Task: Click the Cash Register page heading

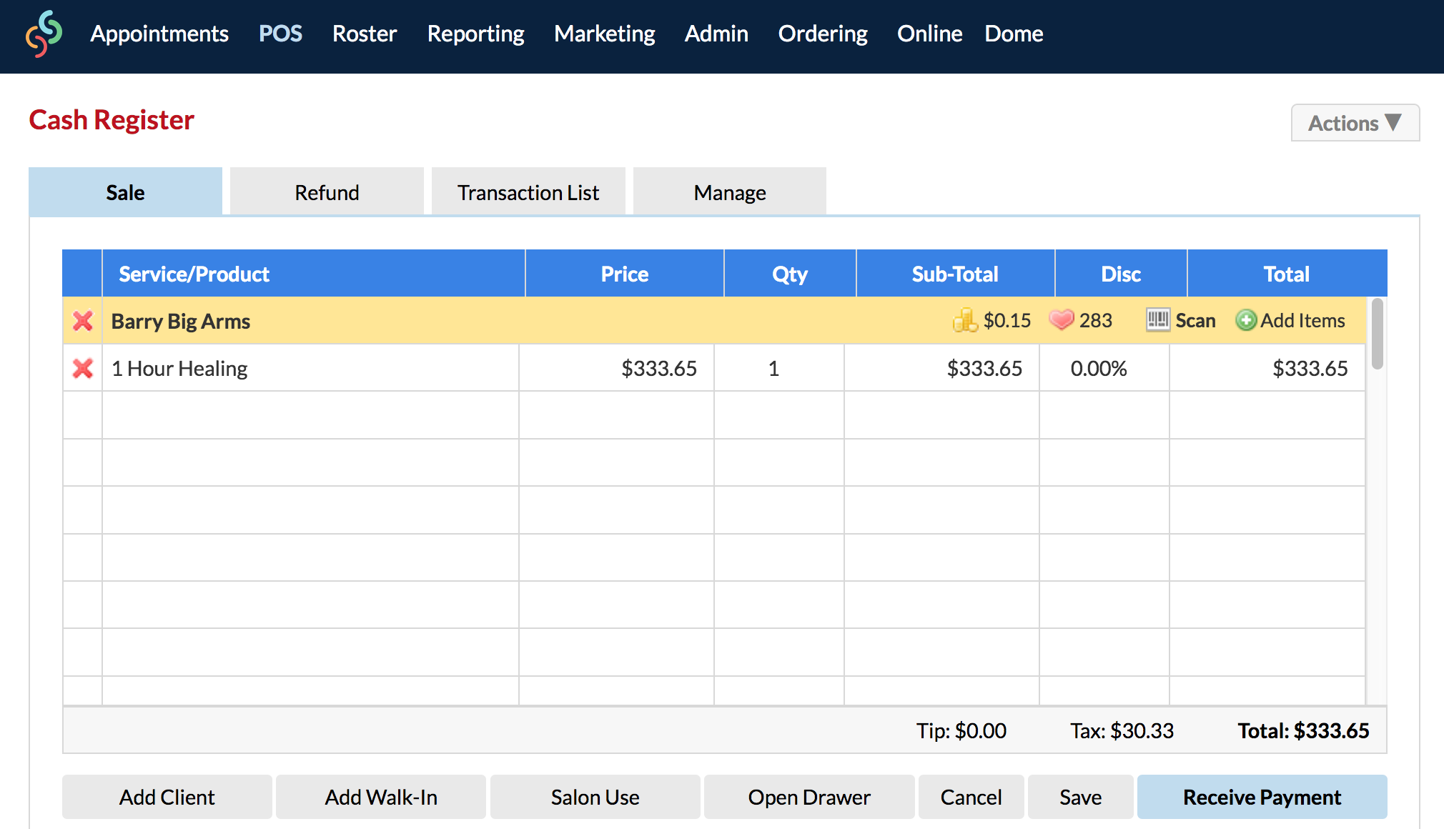Action: tap(112, 120)
